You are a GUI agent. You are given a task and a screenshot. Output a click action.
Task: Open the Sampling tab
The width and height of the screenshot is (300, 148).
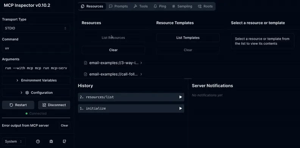point(182,6)
